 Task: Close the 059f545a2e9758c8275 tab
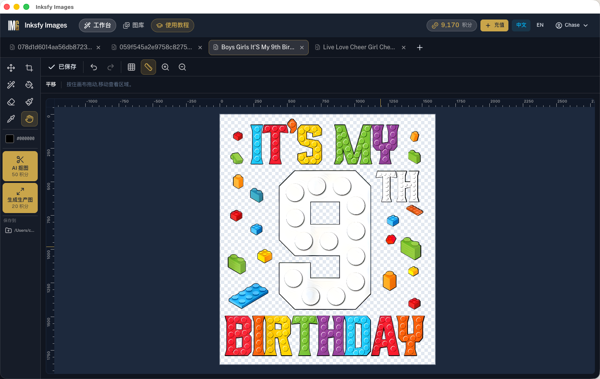200,48
